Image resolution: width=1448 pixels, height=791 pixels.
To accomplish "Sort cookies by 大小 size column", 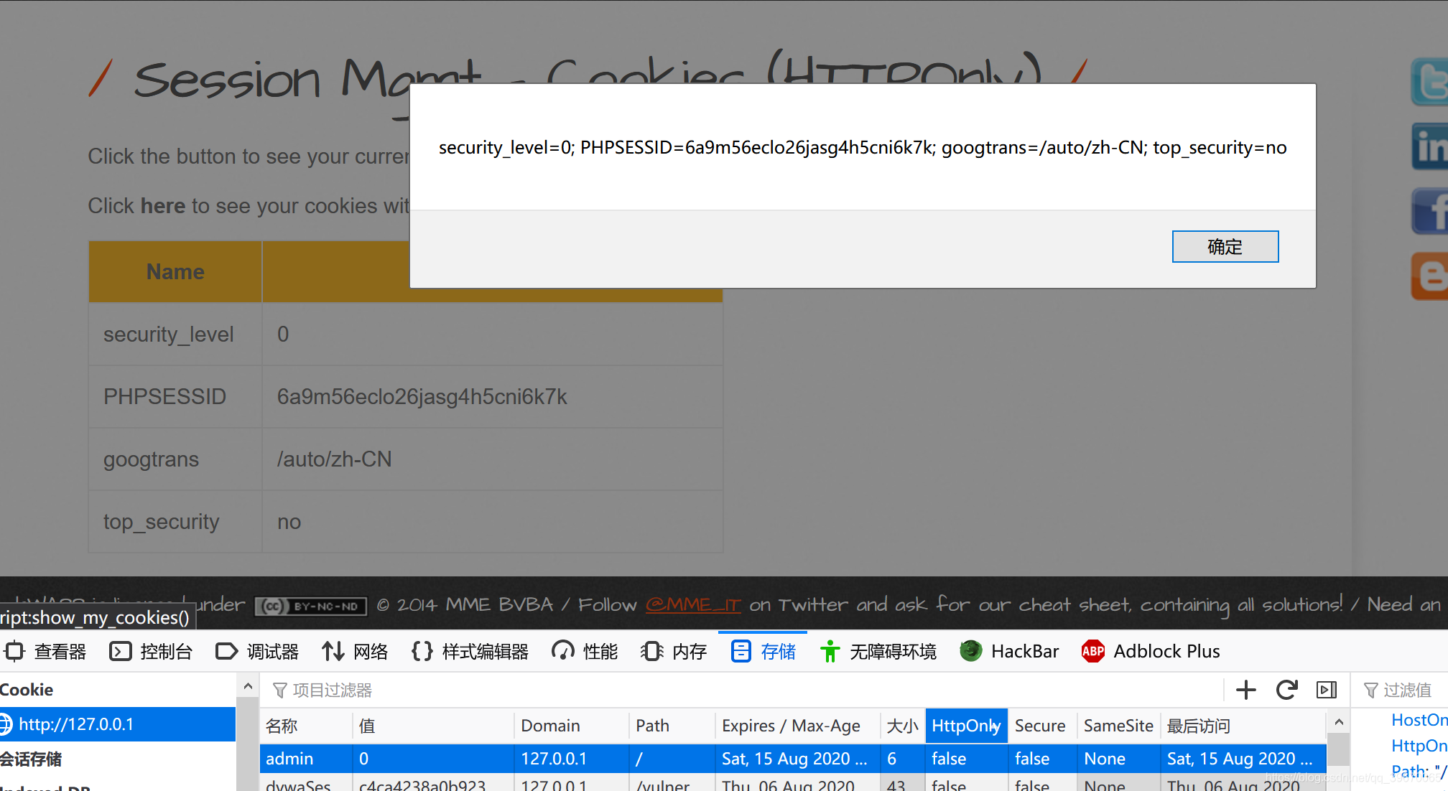I will click(903, 726).
